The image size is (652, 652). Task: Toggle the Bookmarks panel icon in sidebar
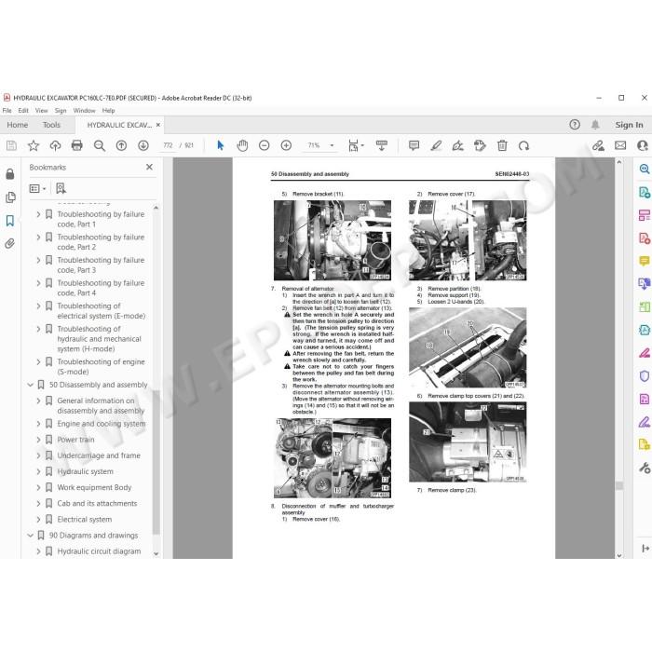point(10,221)
